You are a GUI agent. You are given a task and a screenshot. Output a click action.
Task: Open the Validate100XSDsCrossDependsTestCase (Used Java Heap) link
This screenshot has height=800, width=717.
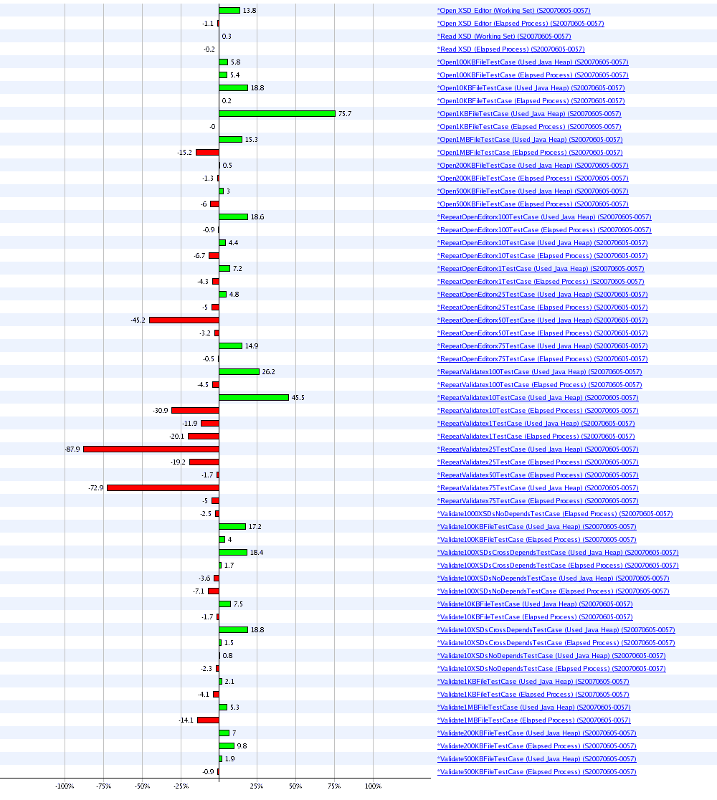coord(558,553)
